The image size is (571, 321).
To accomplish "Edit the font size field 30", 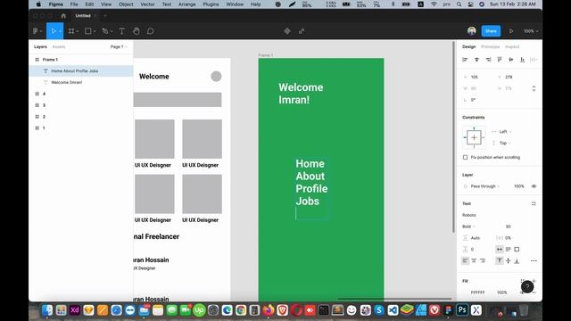I will pos(508,226).
